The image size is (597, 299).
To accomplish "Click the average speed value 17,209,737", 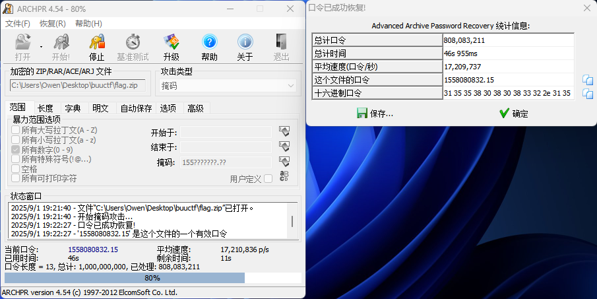I will (509, 67).
